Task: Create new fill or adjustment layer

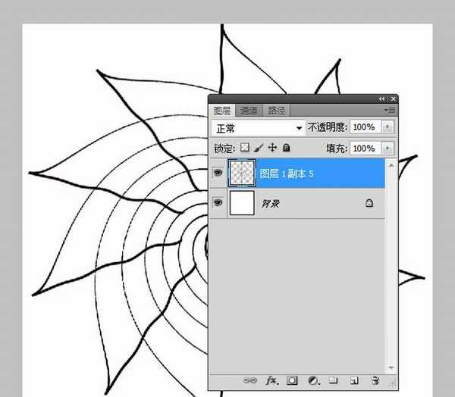Action: (x=313, y=380)
